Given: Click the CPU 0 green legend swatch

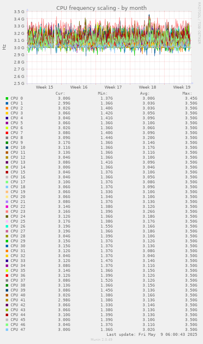Looking at the screenshot, I should (x=7, y=98).
